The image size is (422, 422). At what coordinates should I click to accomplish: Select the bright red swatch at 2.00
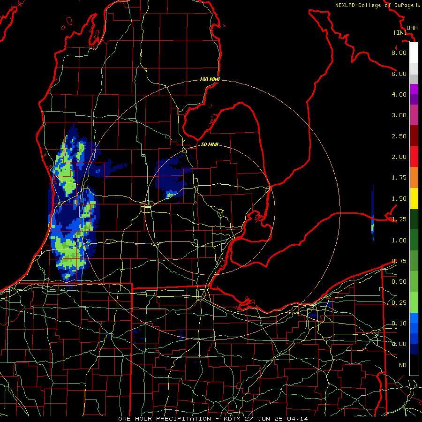pyautogui.click(x=414, y=157)
